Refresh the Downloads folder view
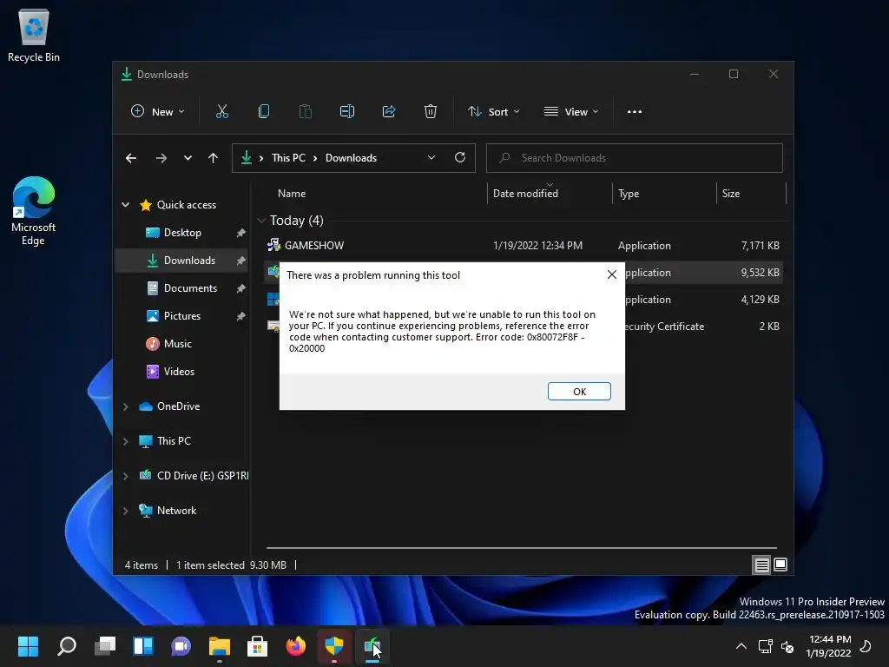Viewport: 889px width, 667px height. [x=460, y=157]
